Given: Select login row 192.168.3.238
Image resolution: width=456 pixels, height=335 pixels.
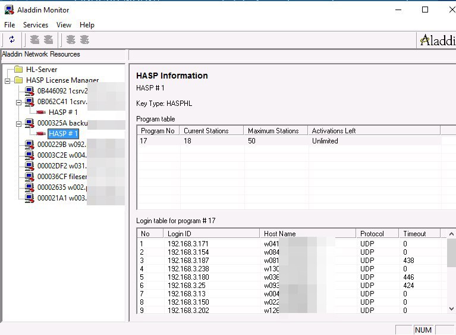Looking at the screenshot, I should (x=292, y=268).
